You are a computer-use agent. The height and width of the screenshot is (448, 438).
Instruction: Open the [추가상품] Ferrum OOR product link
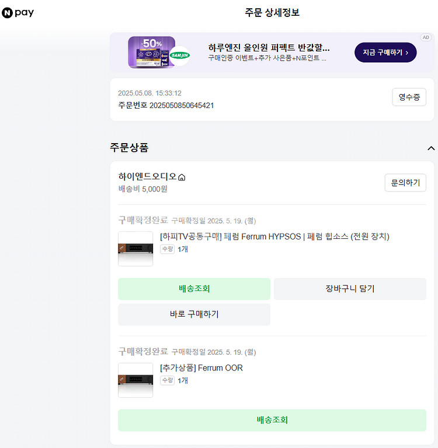tap(201, 368)
